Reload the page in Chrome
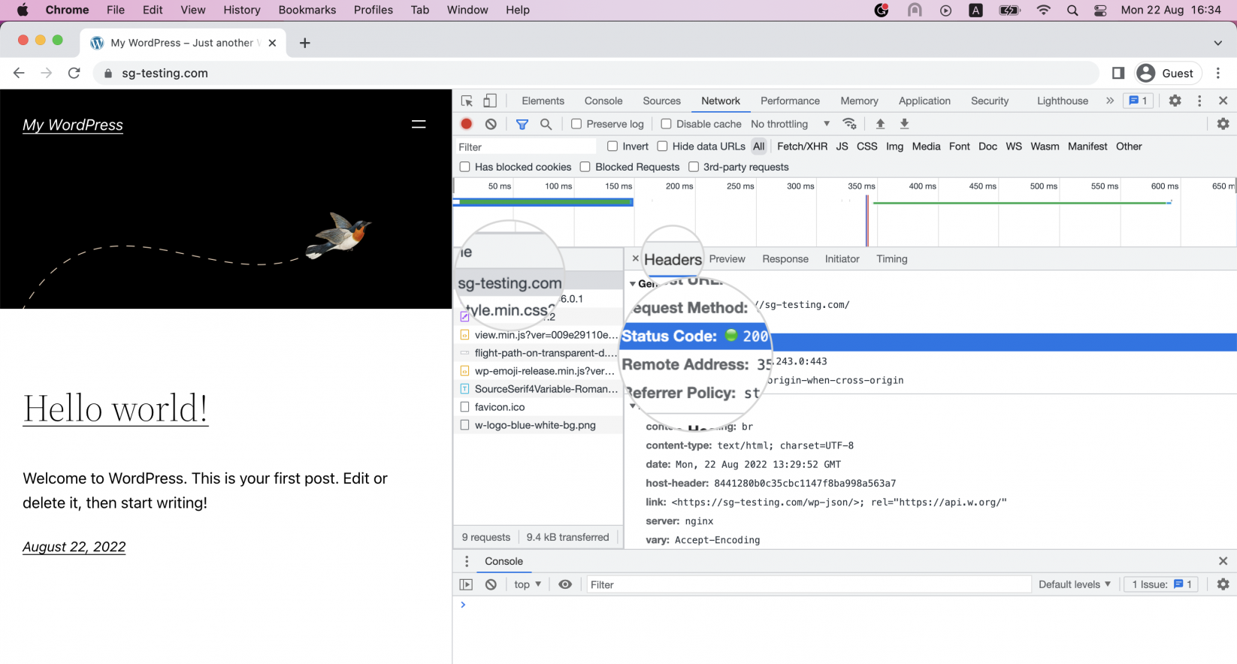The image size is (1237, 664). (x=74, y=73)
